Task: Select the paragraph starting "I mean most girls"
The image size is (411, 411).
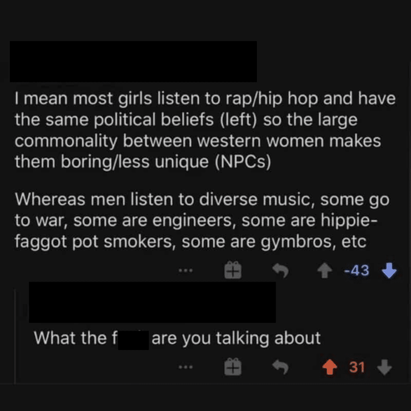Action: pyautogui.click(x=205, y=130)
